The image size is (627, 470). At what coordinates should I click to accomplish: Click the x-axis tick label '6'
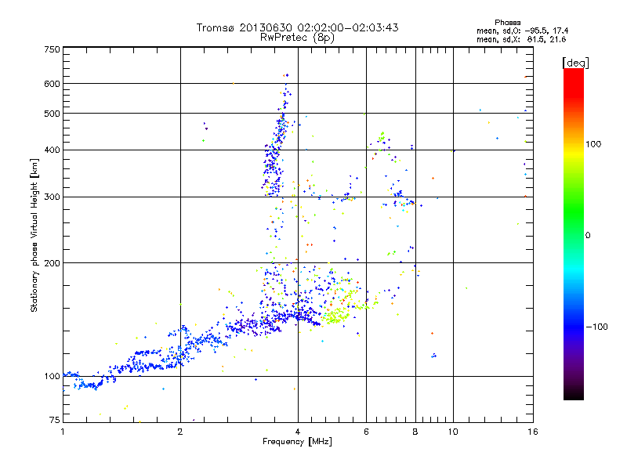tap(366, 432)
